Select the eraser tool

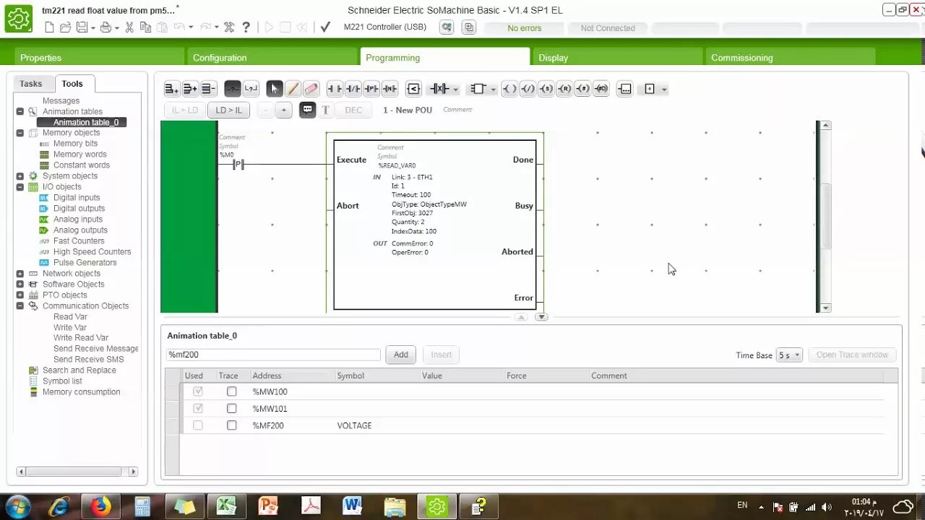point(311,89)
